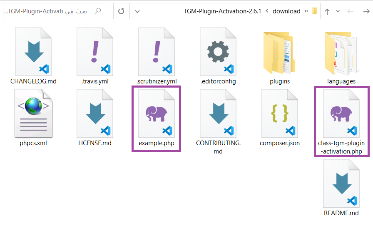Expand the breadcrumb arrow after download
This screenshot has width=373, height=234.
267,11
